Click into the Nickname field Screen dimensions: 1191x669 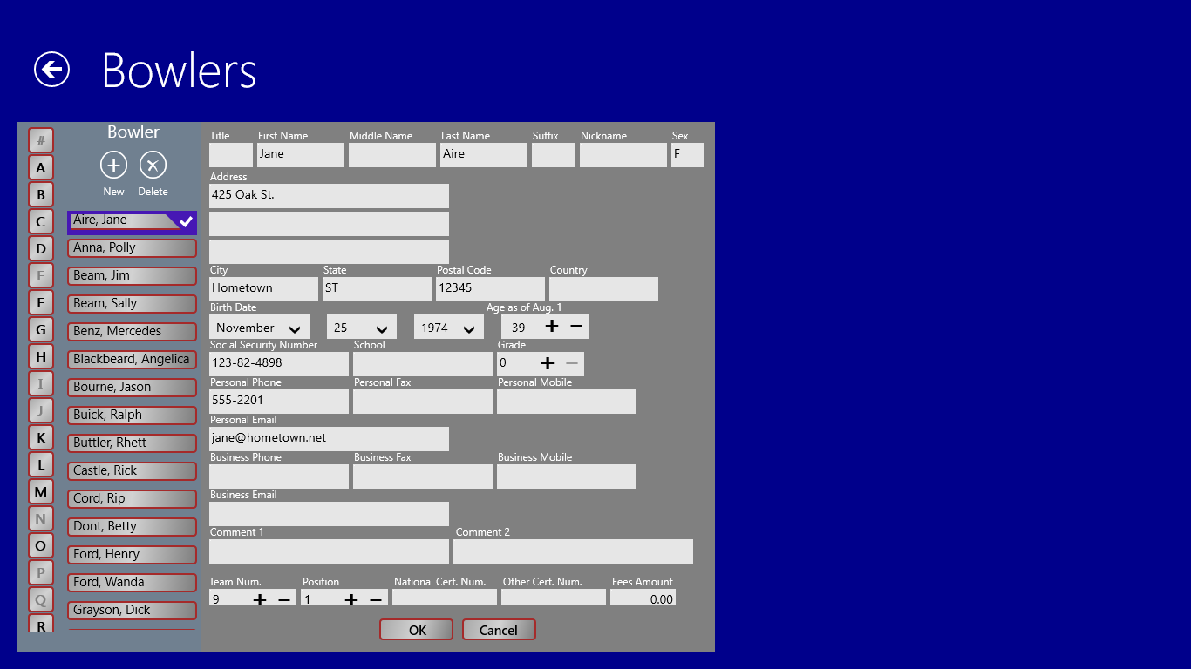click(x=623, y=154)
